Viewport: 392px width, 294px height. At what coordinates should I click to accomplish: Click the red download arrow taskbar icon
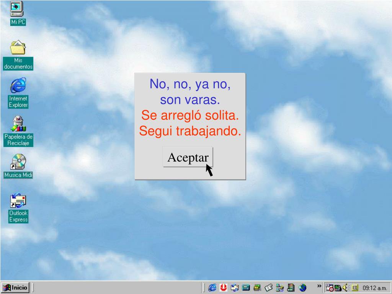pyautogui.click(x=223, y=288)
